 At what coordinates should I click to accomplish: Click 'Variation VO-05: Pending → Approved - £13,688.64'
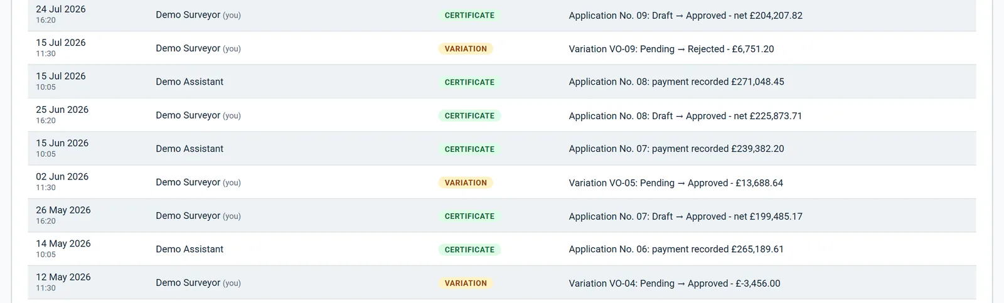point(676,183)
